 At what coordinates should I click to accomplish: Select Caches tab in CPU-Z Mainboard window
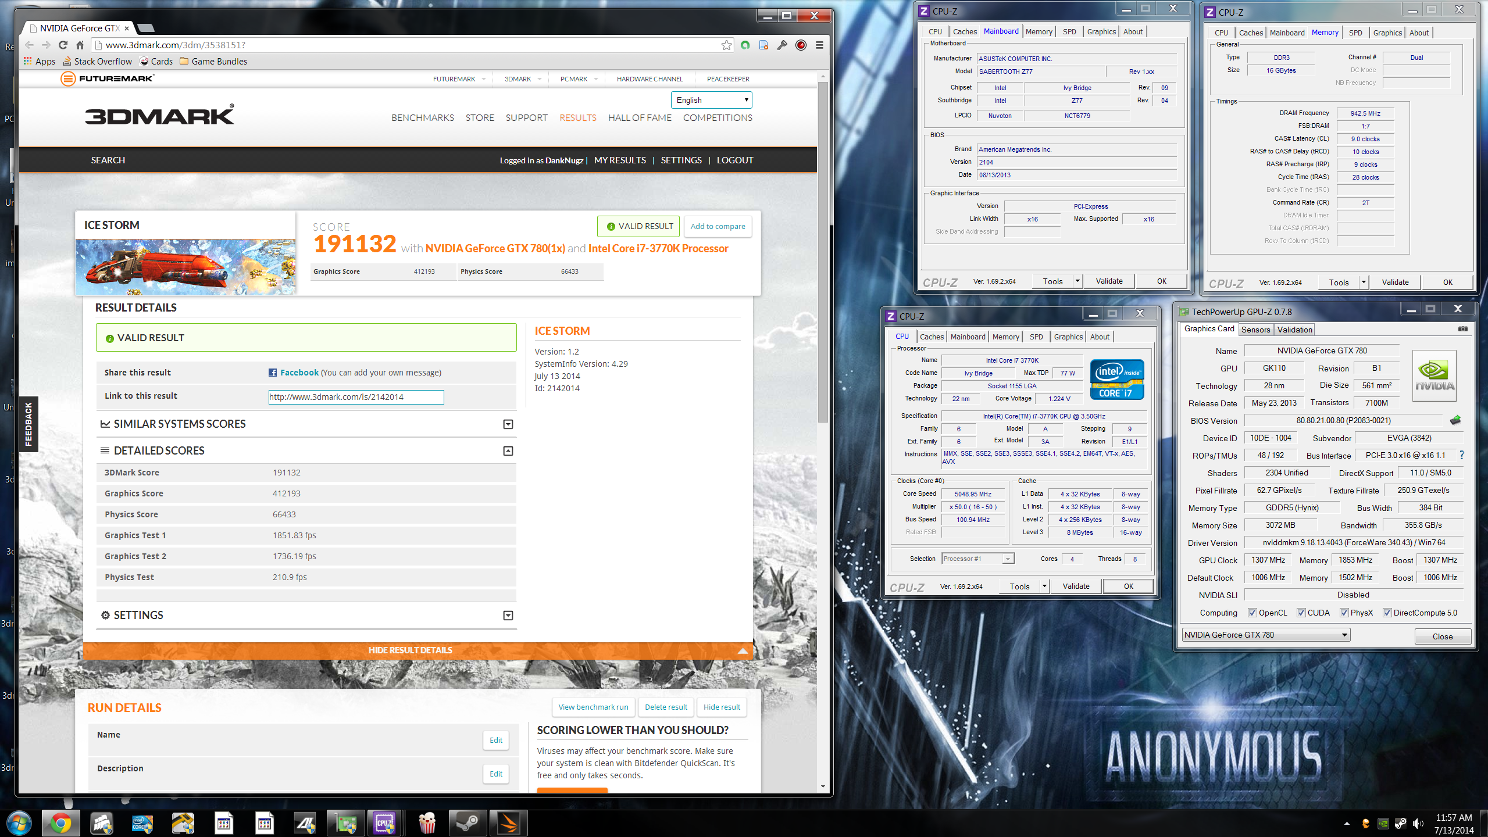pos(965,32)
